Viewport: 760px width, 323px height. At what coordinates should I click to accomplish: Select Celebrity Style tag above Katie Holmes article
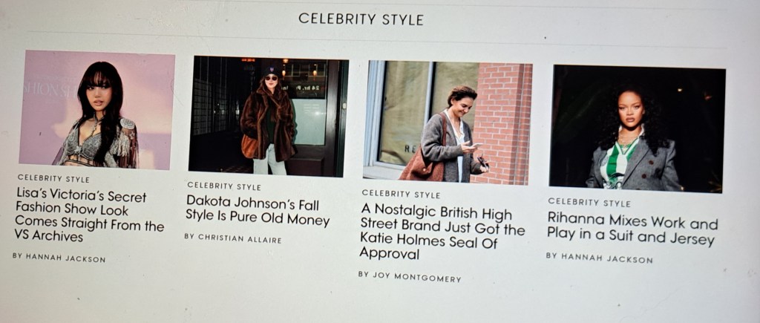tap(401, 194)
